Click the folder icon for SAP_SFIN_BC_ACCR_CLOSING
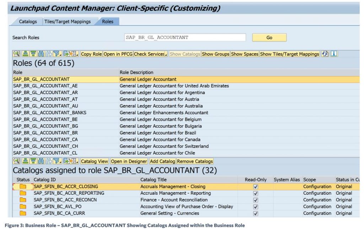This screenshot has width=364, height=229. [x=23, y=187]
